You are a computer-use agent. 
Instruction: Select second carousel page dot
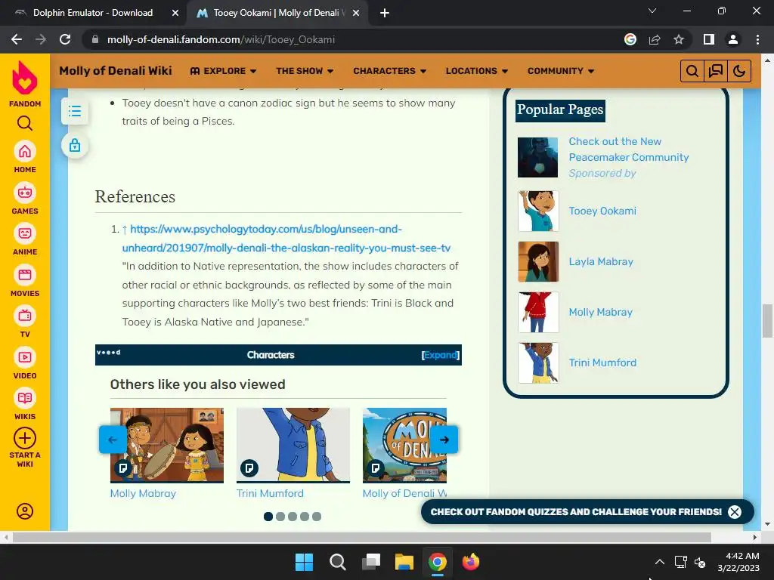280,517
